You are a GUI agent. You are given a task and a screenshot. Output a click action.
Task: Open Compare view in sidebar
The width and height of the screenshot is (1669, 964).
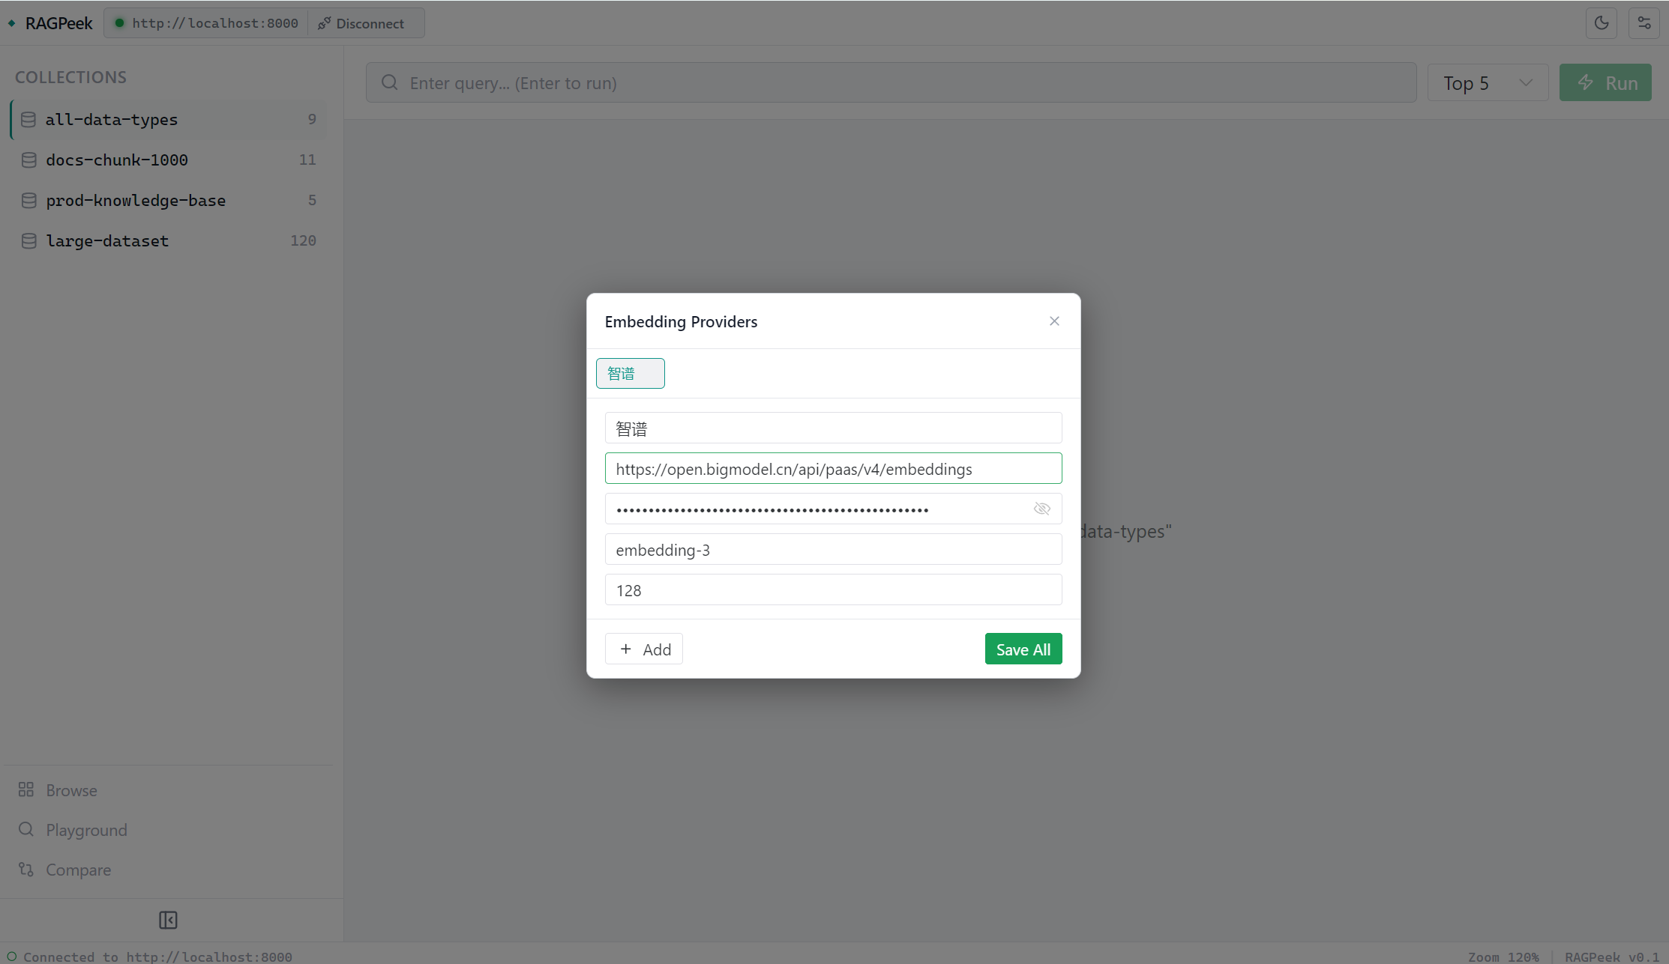[x=167, y=869]
